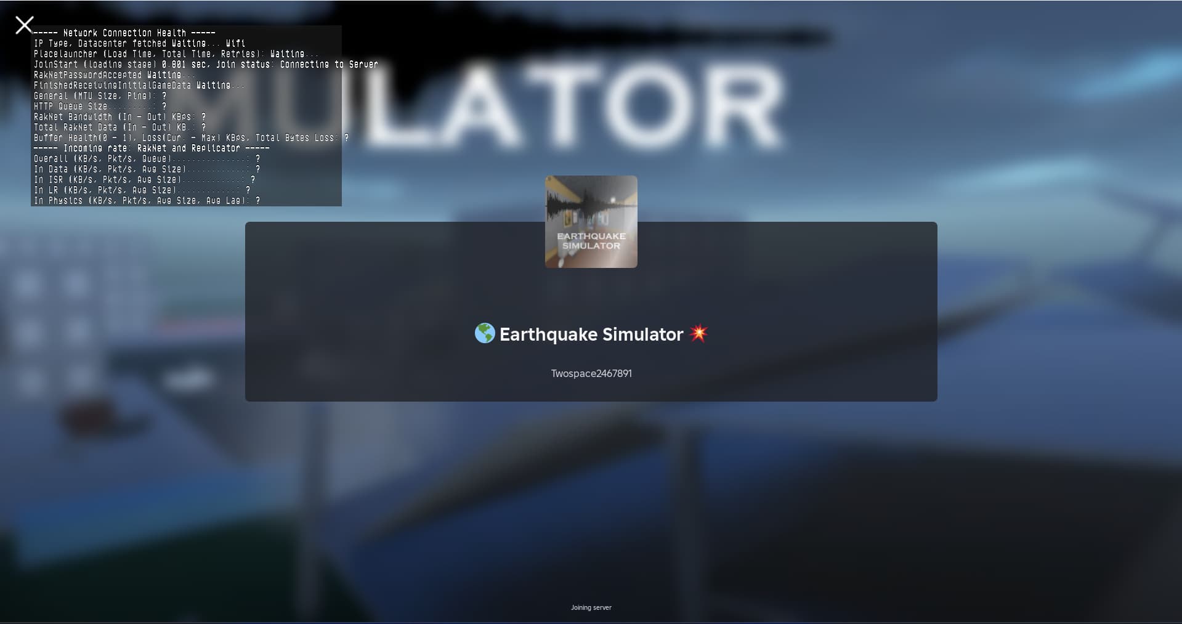Click the explosion emoji after the game title
This screenshot has height=624, width=1182.
coord(698,333)
